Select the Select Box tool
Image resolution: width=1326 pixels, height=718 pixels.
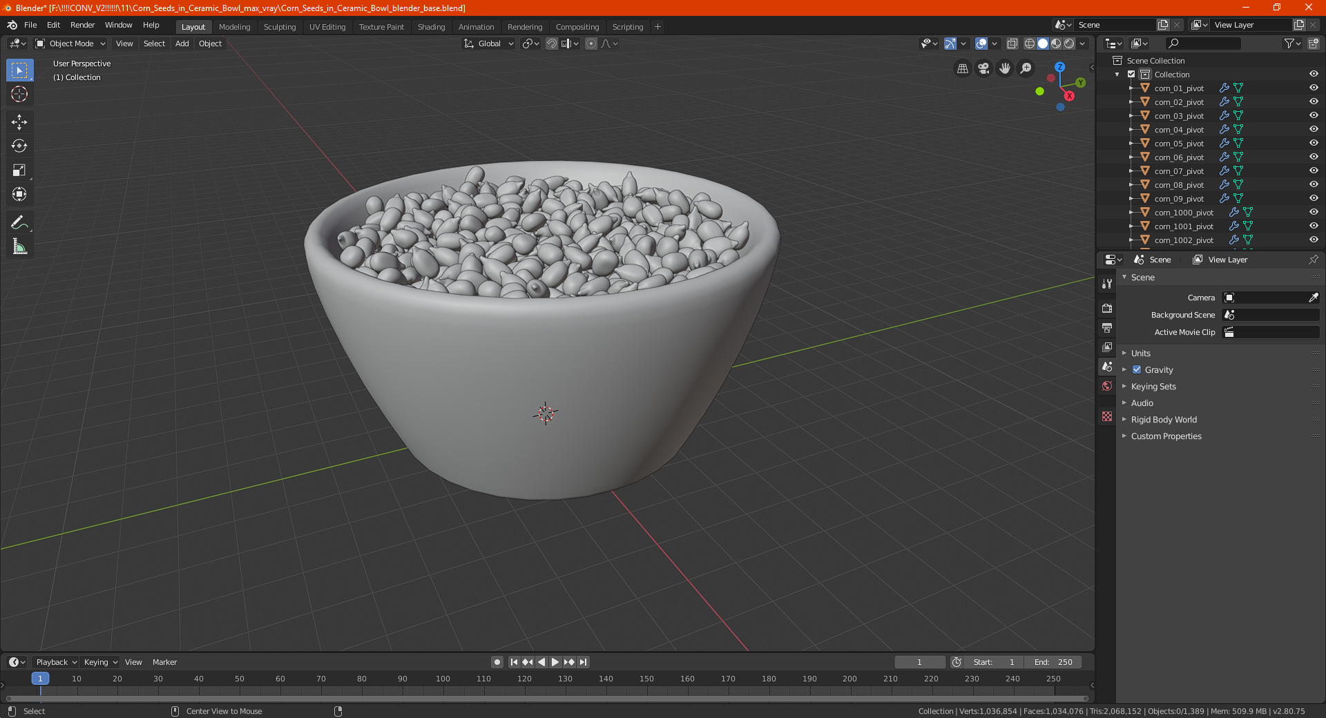click(x=19, y=70)
